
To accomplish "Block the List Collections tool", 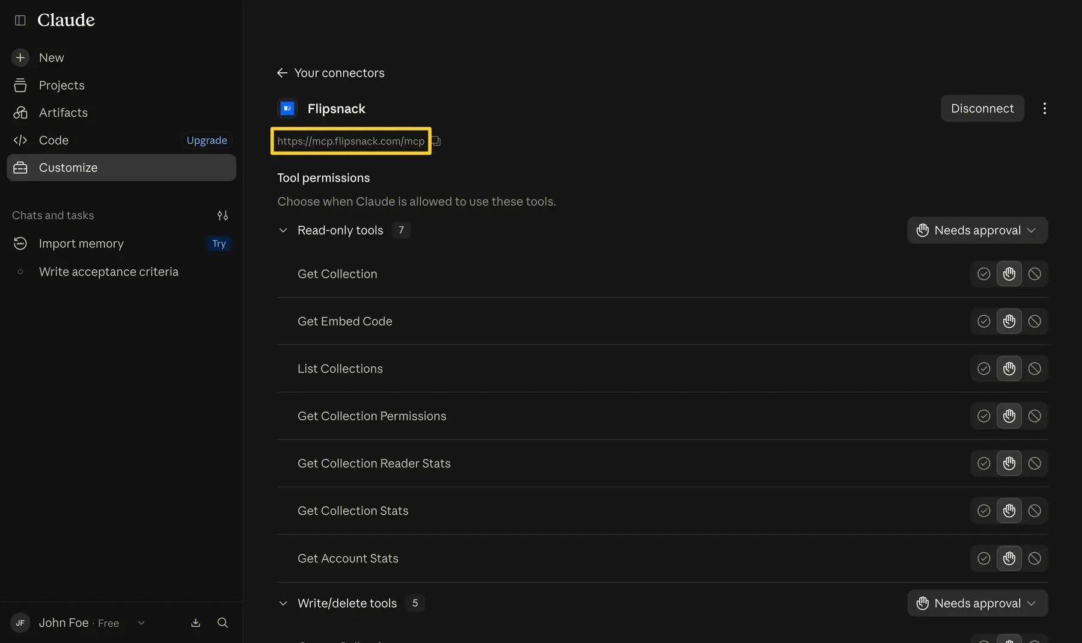I will coord(1035,369).
